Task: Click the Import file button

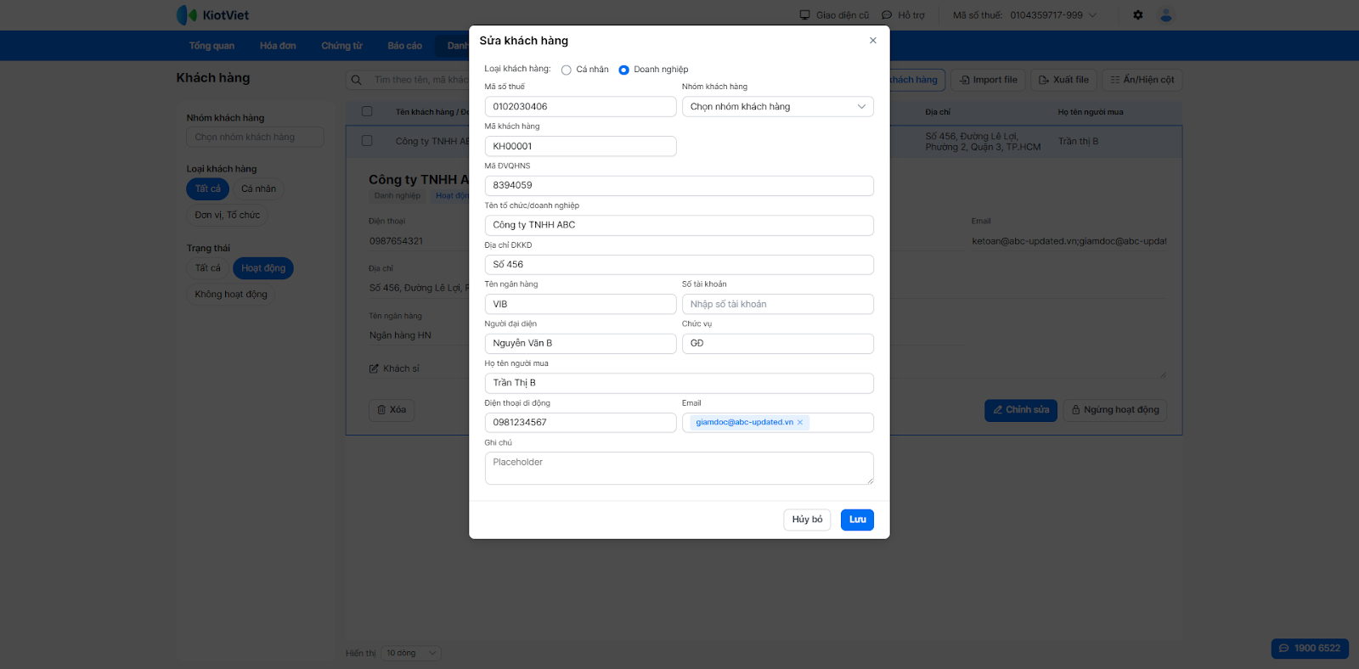Action: [x=989, y=80]
